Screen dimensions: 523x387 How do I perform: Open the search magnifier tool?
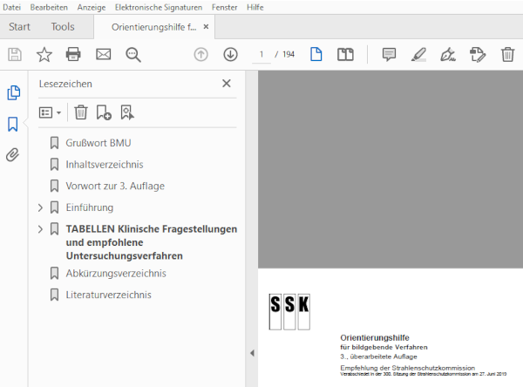(132, 55)
